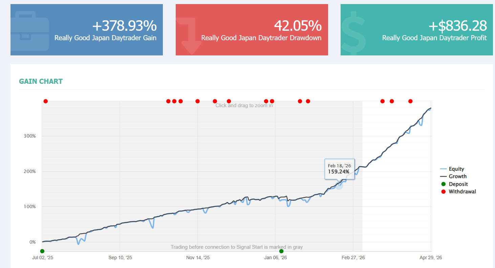Click the green deposit dot at Jul 02

coord(42,251)
